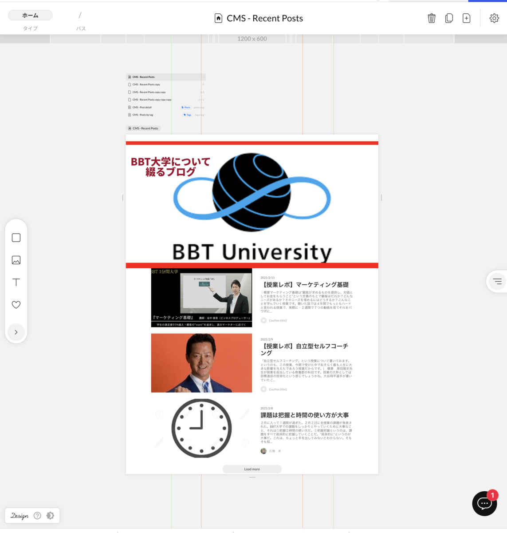Click the マーケティング基礎 post excerpt

pyautogui.click(x=307, y=302)
